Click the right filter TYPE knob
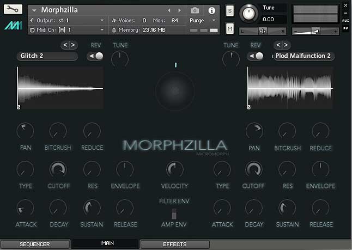The height and width of the screenshot is (250, 352). pyautogui.click(x=222, y=169)
